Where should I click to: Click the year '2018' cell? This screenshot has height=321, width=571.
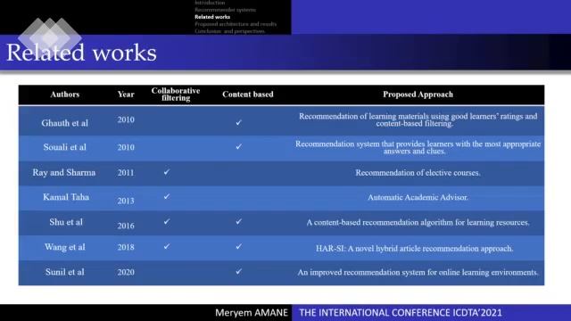pos(126,247)
